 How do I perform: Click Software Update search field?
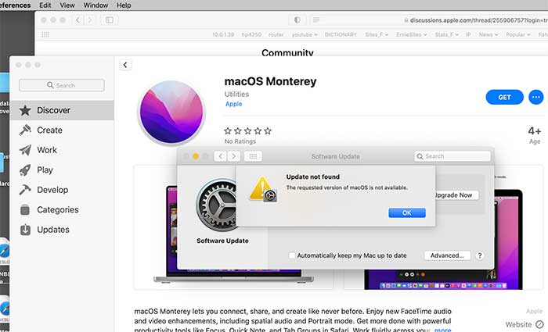pos(452,156)
